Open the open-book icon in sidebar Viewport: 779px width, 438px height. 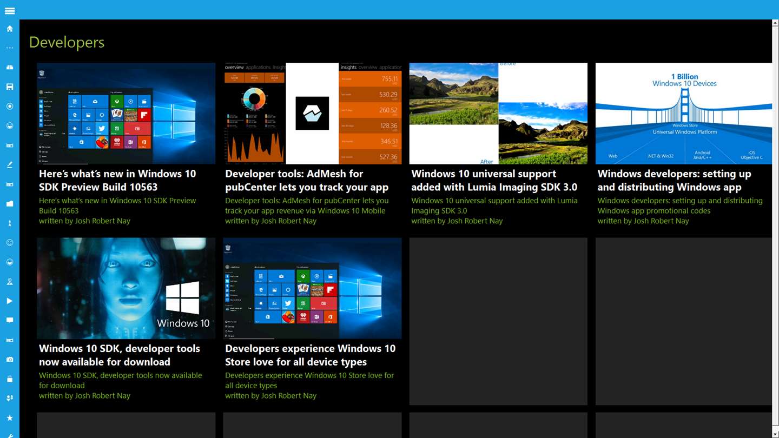tap(10, 68)
